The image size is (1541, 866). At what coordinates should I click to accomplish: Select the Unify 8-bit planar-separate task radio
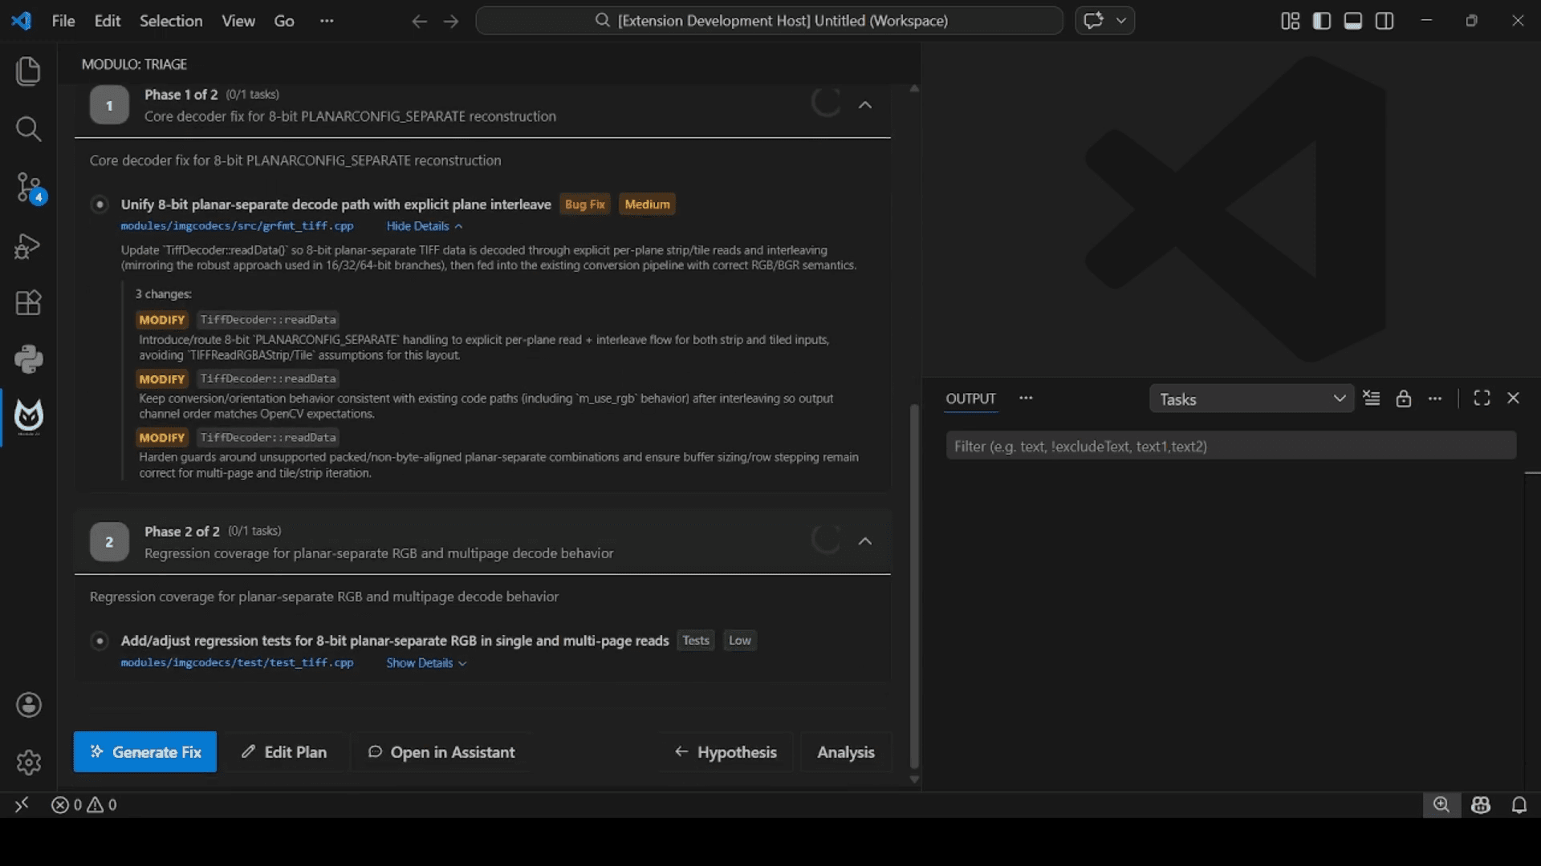(100, 204)
